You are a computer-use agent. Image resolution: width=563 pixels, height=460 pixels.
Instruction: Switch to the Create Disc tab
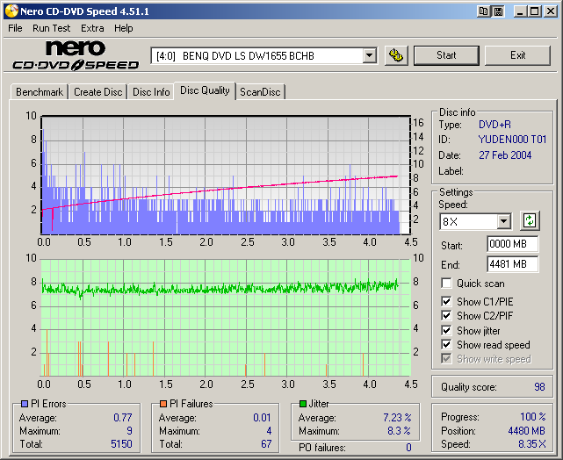pyautogui.click(x=98, y=92)
